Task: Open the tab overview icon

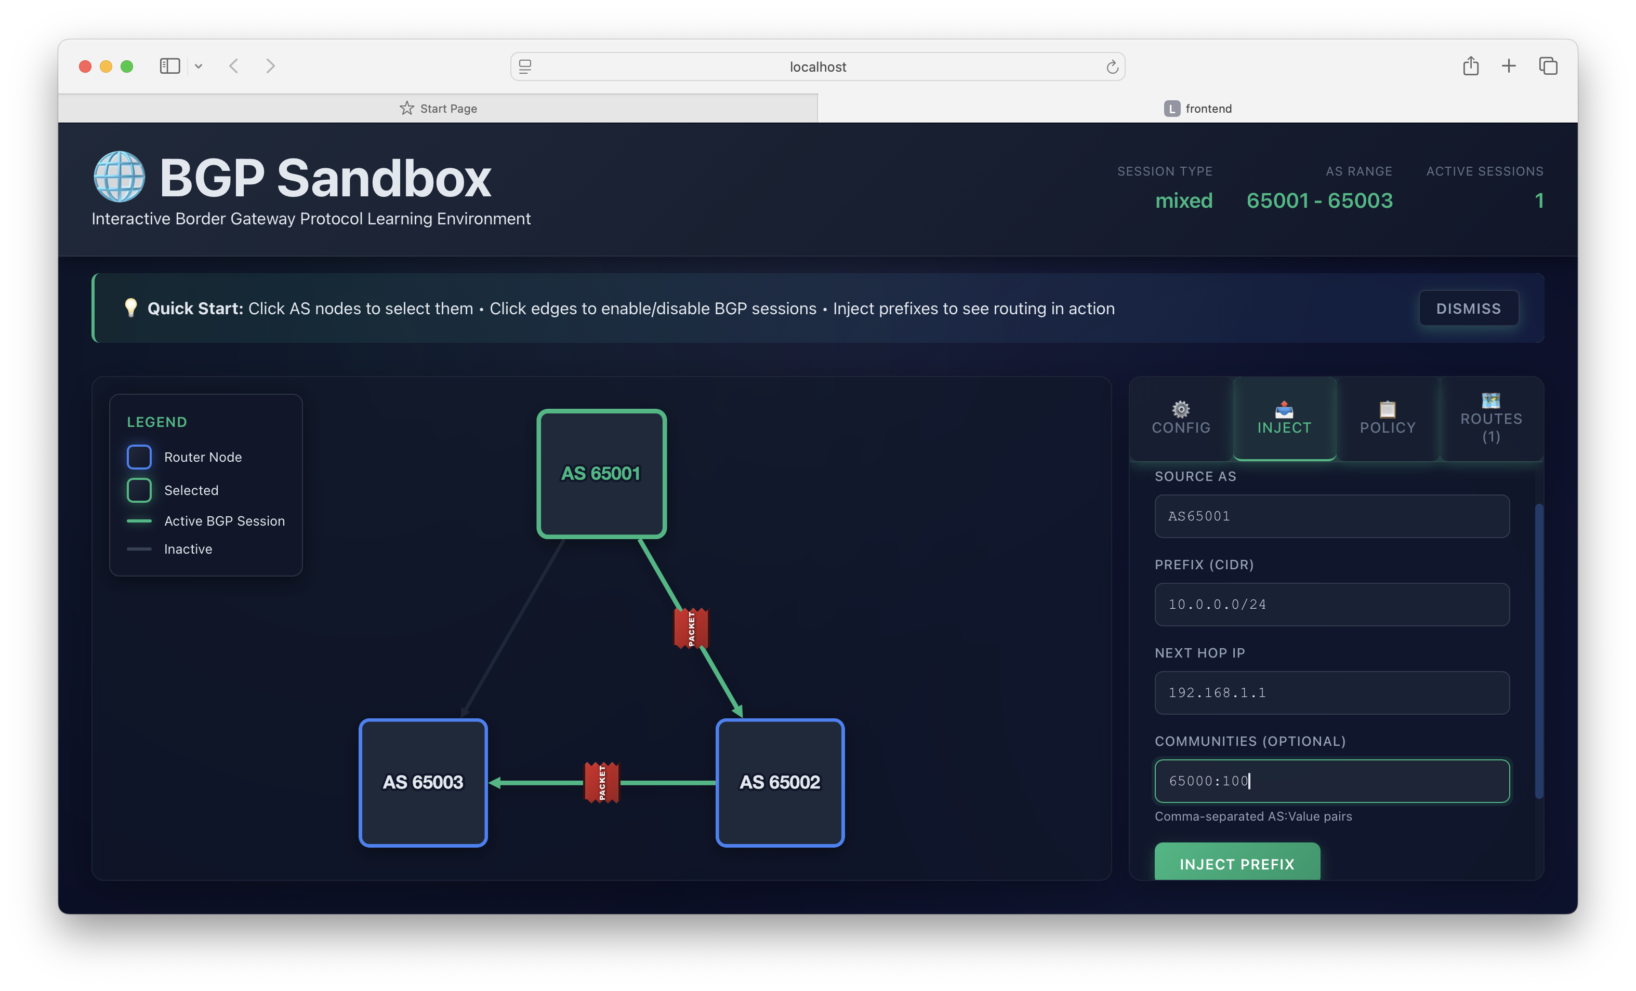Action: tap(1548, 66)
